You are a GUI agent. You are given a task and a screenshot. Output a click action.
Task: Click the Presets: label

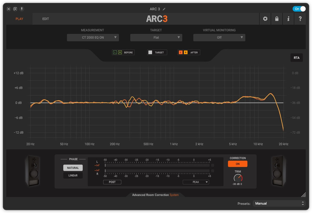pos(244,204)
